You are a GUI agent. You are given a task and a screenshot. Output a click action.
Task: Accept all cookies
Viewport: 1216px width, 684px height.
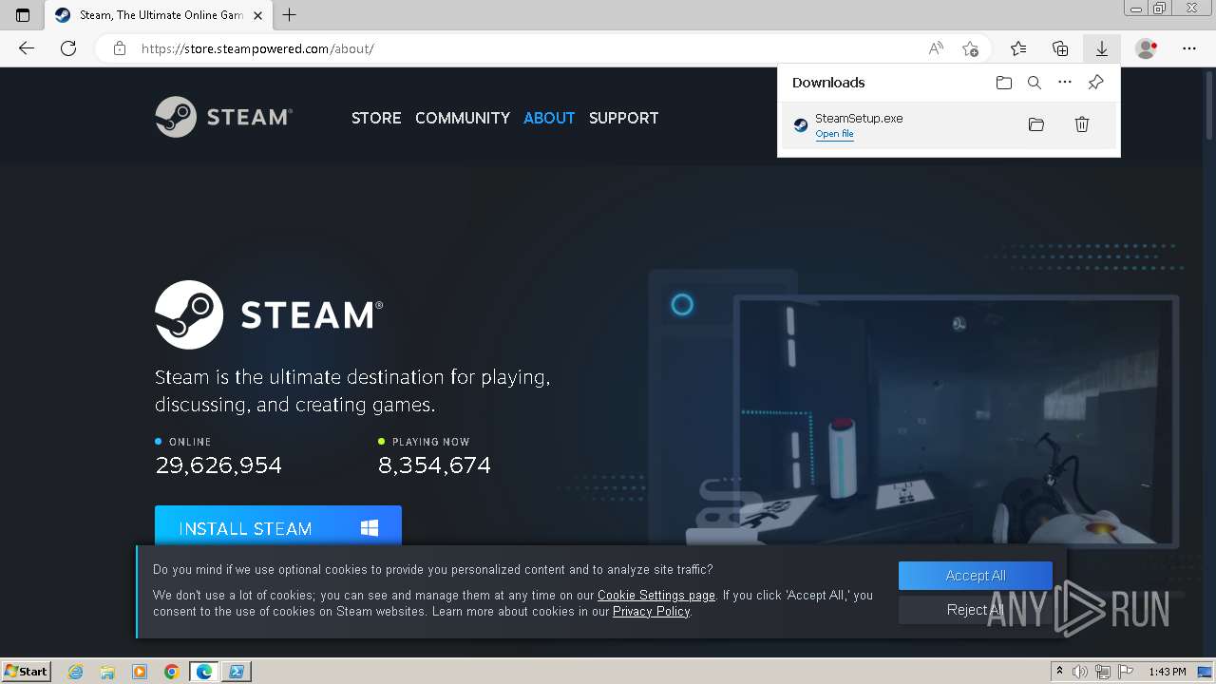pos(976,576)
